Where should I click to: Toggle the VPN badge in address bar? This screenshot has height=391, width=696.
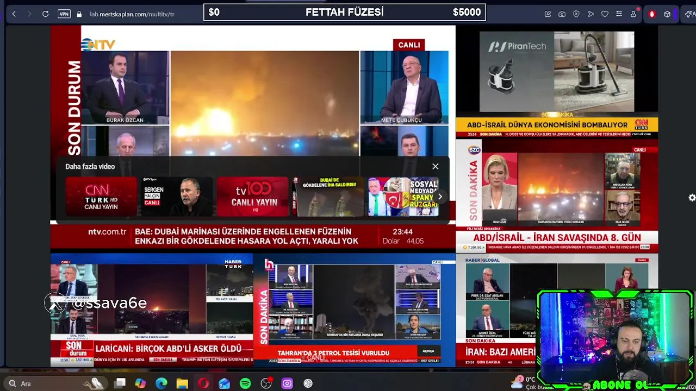pyautogui.click(x=64, y=14)
